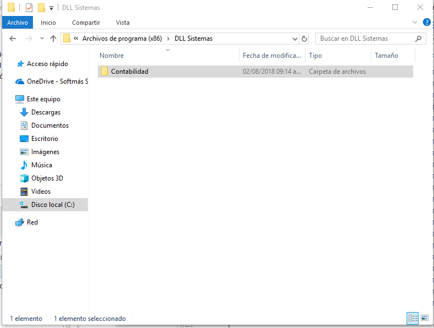Switch to Large icons view layout
Viewport: 434px width, 328px height.
click(x=424, y=318)
